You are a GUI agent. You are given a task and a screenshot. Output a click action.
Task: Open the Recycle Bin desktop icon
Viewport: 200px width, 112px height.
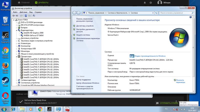click(x=5, y=21)
